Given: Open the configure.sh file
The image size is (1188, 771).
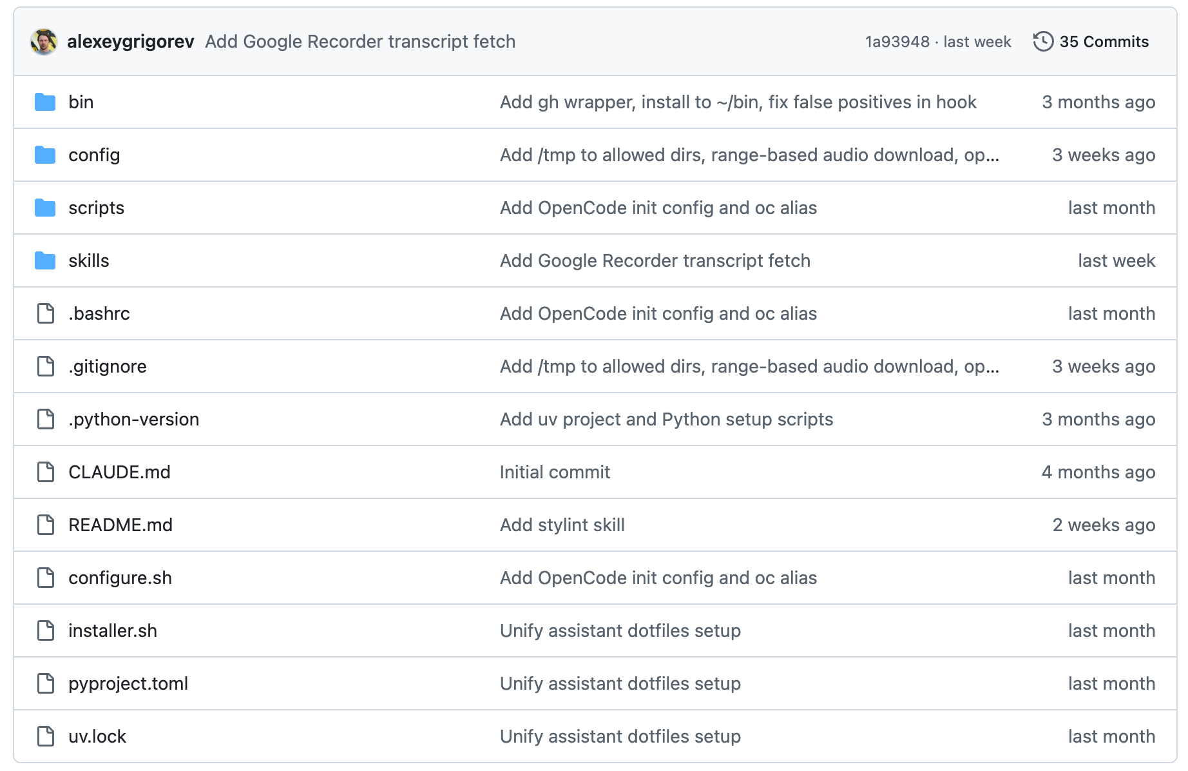Looking at the screenshot, I should click(x=120, y=578).
